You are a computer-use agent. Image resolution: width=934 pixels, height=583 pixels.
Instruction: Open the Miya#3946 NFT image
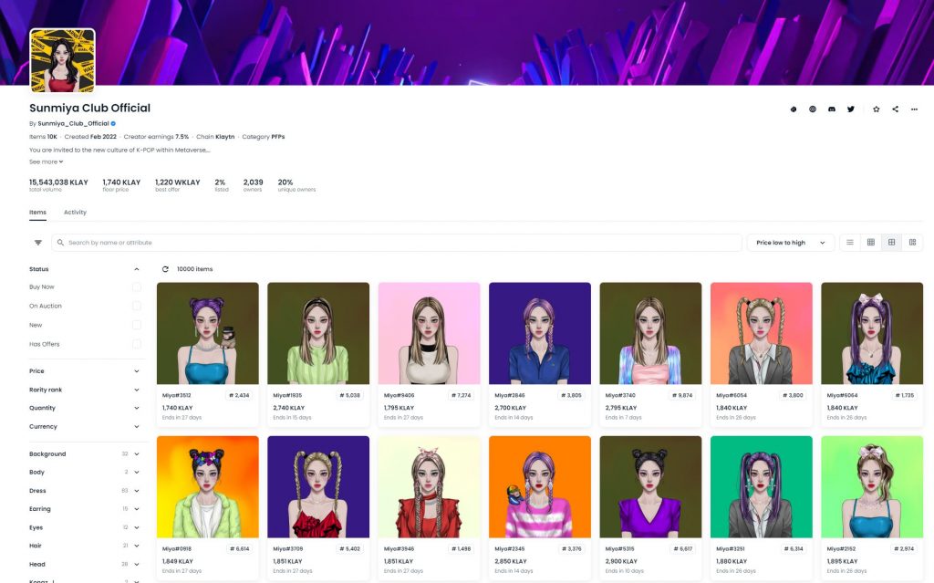click(x=430, y=487)
